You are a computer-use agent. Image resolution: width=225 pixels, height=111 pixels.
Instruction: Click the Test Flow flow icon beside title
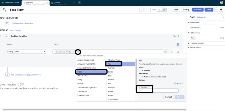pyautogui.click(x=5, y=10)
